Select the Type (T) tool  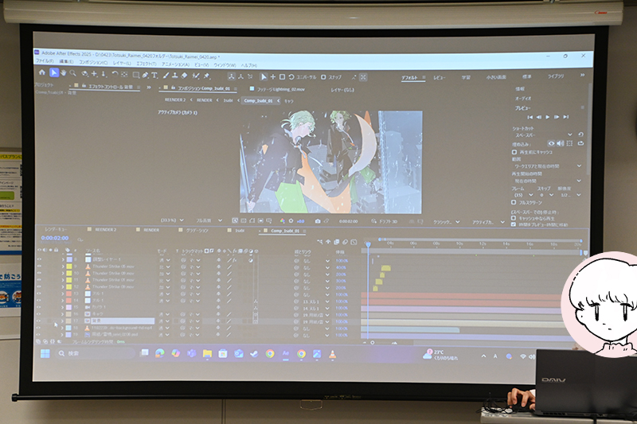(154, 75)
